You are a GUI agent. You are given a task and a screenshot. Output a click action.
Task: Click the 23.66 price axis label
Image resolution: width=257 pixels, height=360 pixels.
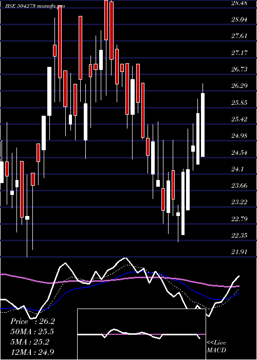tap(240, 186)
